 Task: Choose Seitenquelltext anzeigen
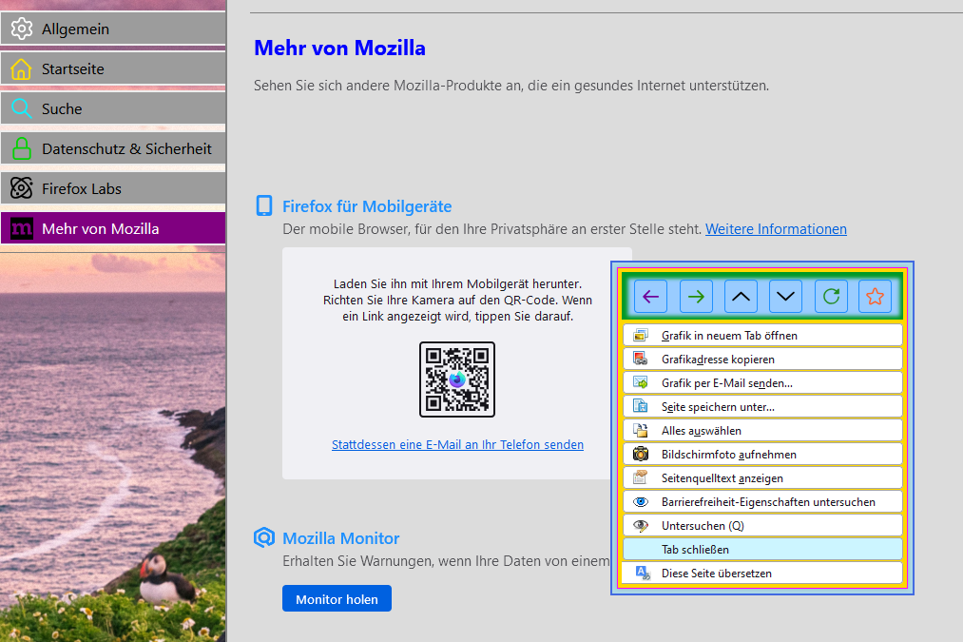click(762, 477)
